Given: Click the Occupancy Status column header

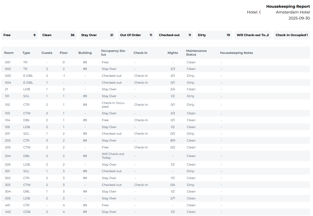Looking at the screenshot, I should click(113, 53).
